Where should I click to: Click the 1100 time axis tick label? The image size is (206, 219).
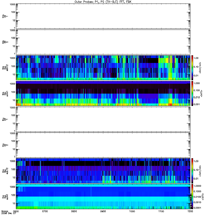coord(161,211)
